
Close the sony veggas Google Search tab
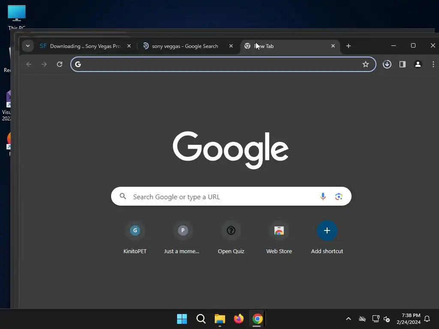tap(231, 46)
